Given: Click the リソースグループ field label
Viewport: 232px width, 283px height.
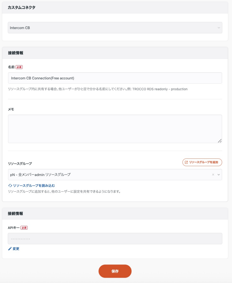Looking at the screenshot, I should coord(20,164).
